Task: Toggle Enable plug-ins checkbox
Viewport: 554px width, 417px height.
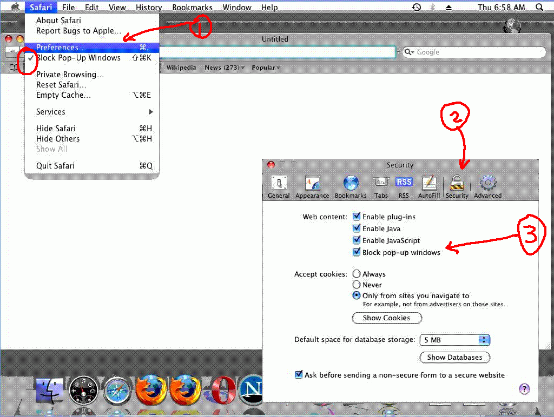Action: (357, 216)
